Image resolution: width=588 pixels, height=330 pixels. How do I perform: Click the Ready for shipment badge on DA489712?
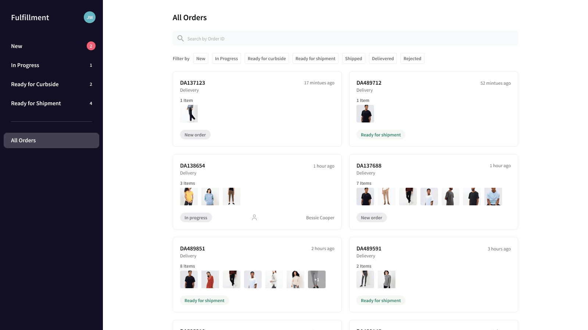381,135
